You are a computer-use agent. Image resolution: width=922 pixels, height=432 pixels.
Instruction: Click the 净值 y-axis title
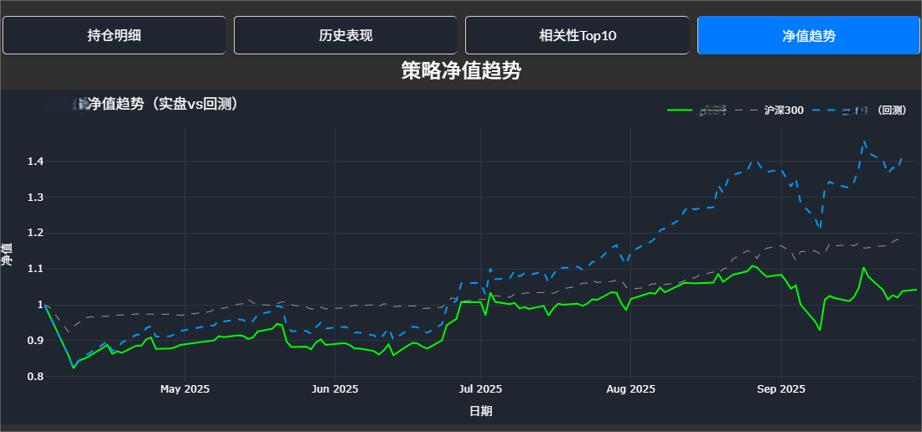[x=7, y=255]
